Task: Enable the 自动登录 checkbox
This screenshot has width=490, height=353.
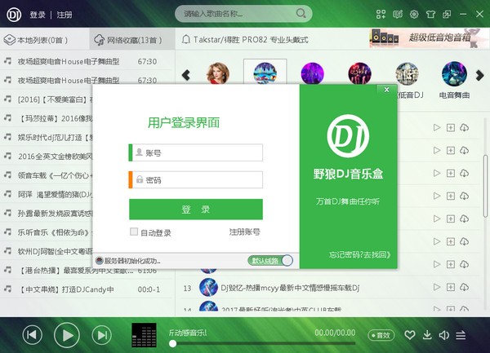Action: coord(134,232)
